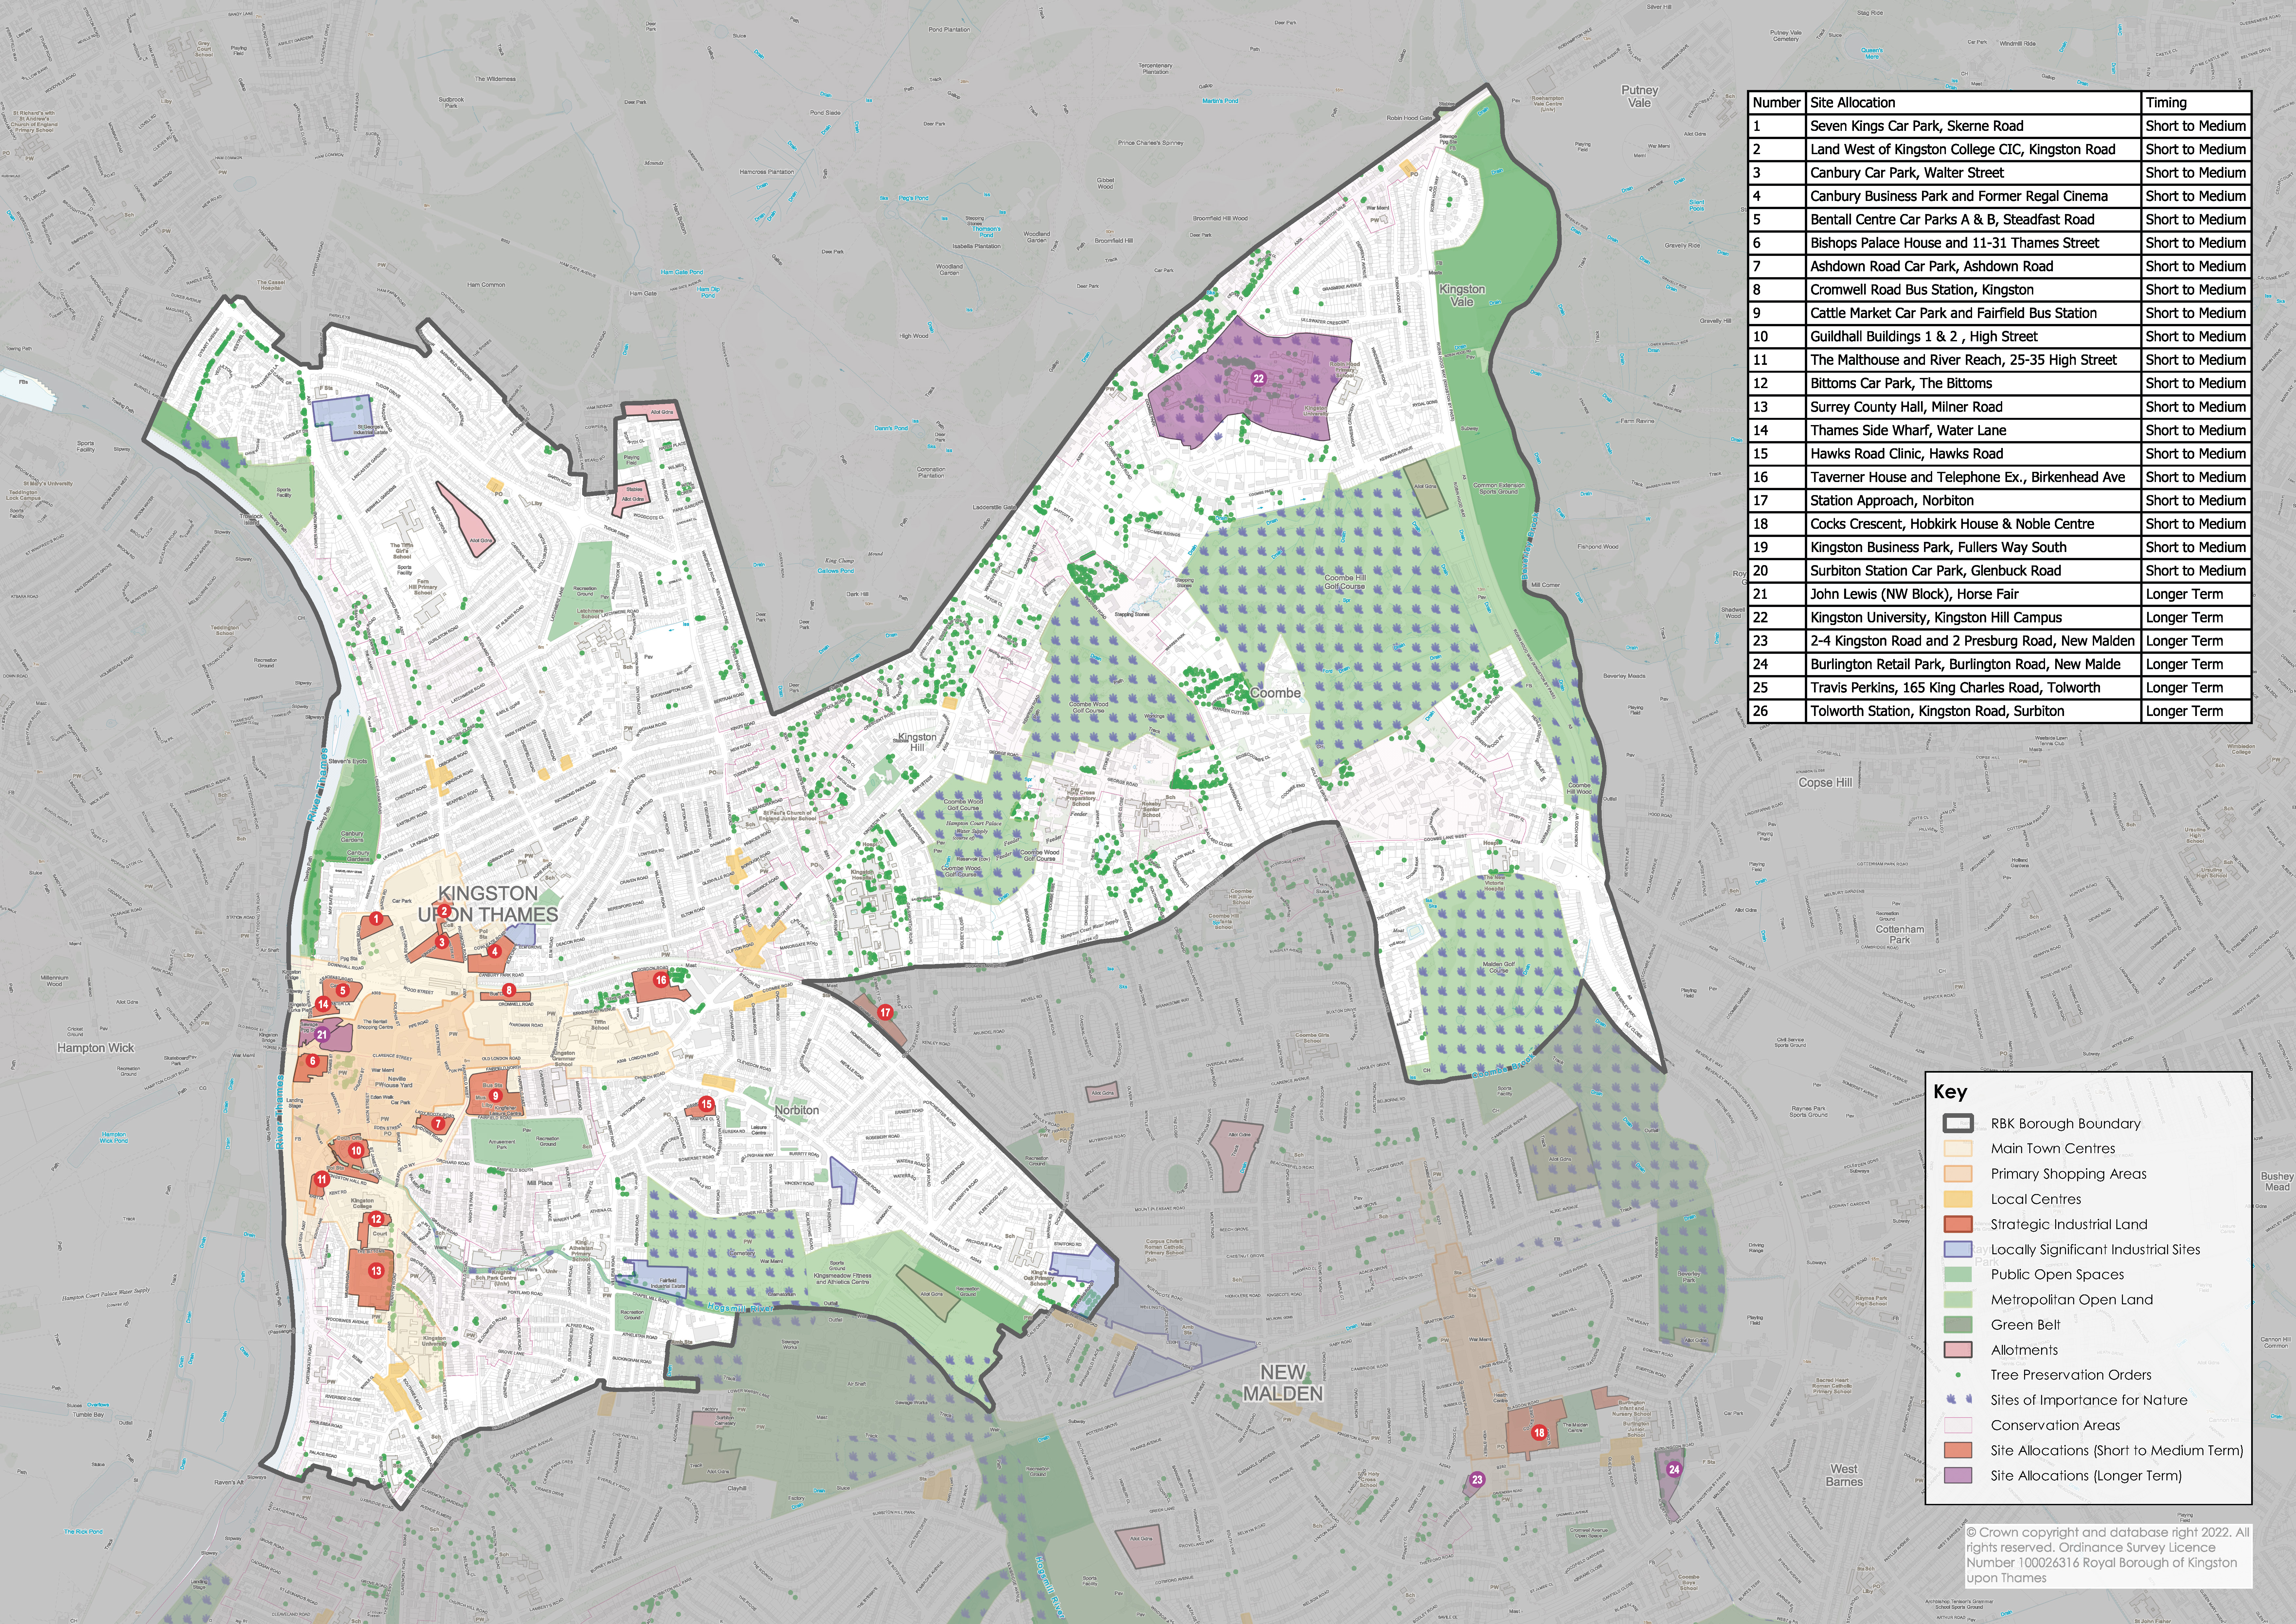Click site marker 18 in New Malden
This screenshot has height=1624, width=2296.
tap(1539, 1433)
